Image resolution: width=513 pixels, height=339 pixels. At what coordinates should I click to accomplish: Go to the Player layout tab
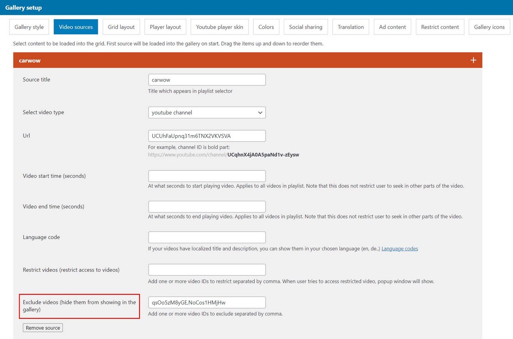coord(165,27)
